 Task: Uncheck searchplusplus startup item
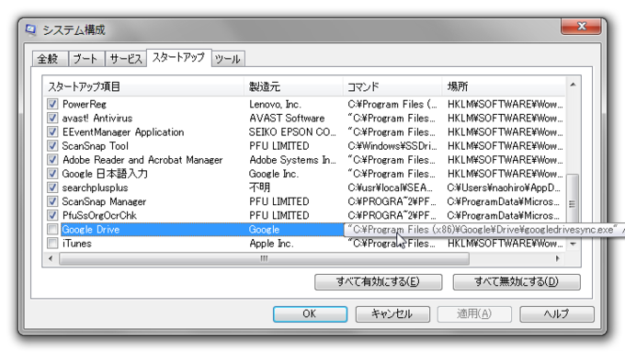52,188
